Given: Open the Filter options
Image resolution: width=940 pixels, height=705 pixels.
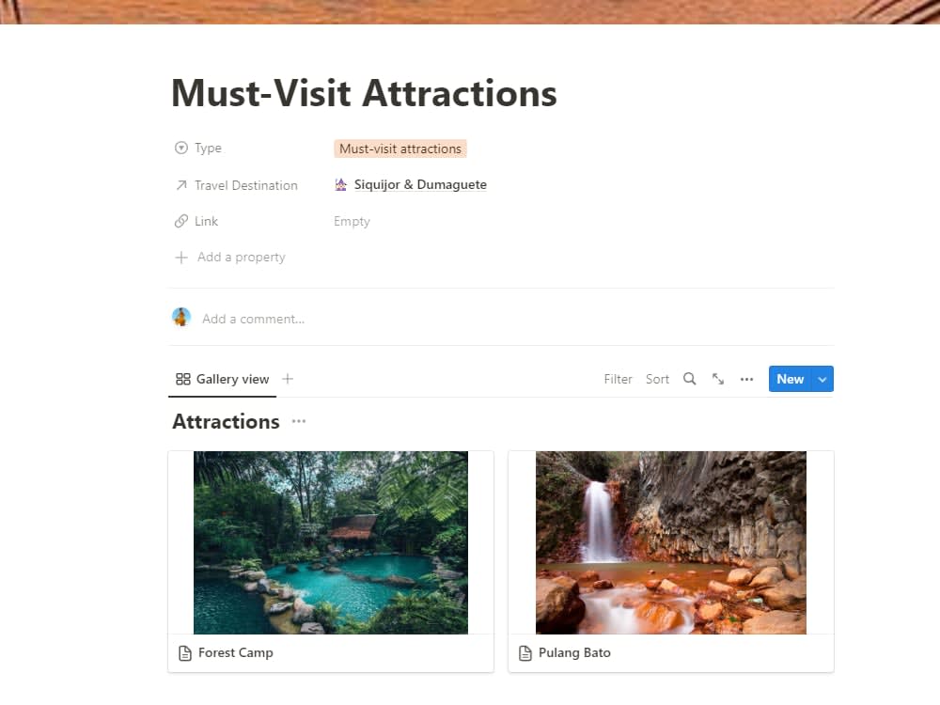Looking at the screenshot, I should (x=619, y=379).
